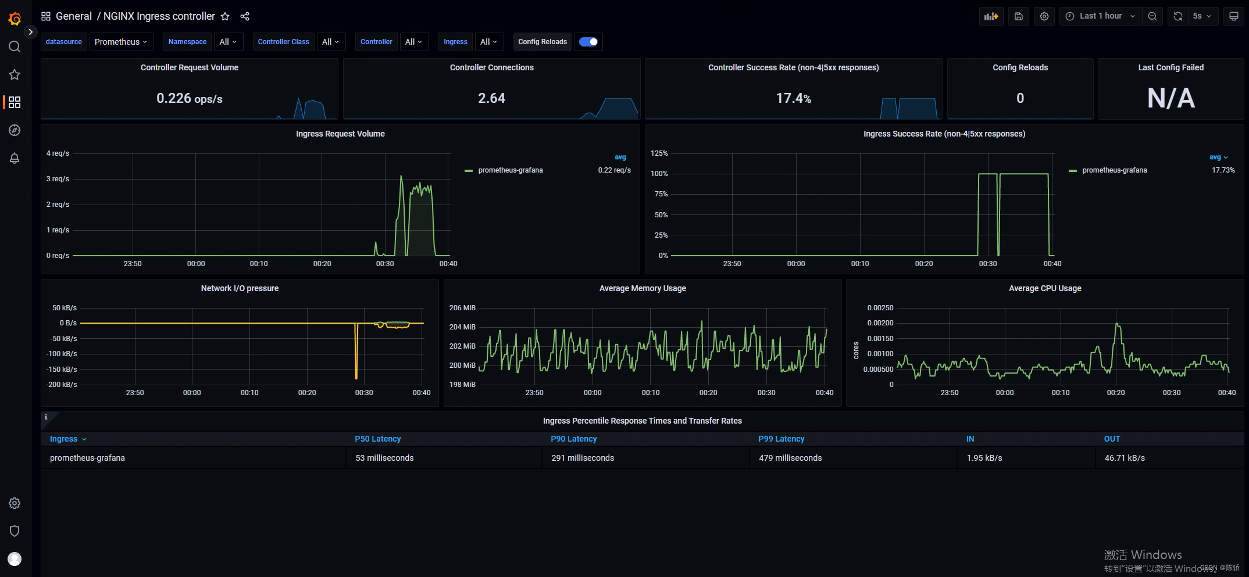The height and width of the screenshot is (577, 1249).
Task: Open Controller Request Volume panel title menu
Action: [190, 67]
